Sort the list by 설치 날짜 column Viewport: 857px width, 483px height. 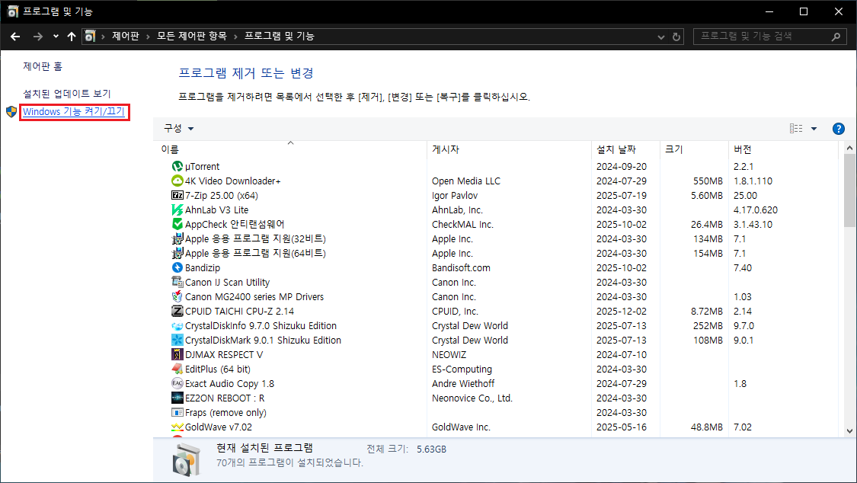pyautogui.click(x=616, y=149)
